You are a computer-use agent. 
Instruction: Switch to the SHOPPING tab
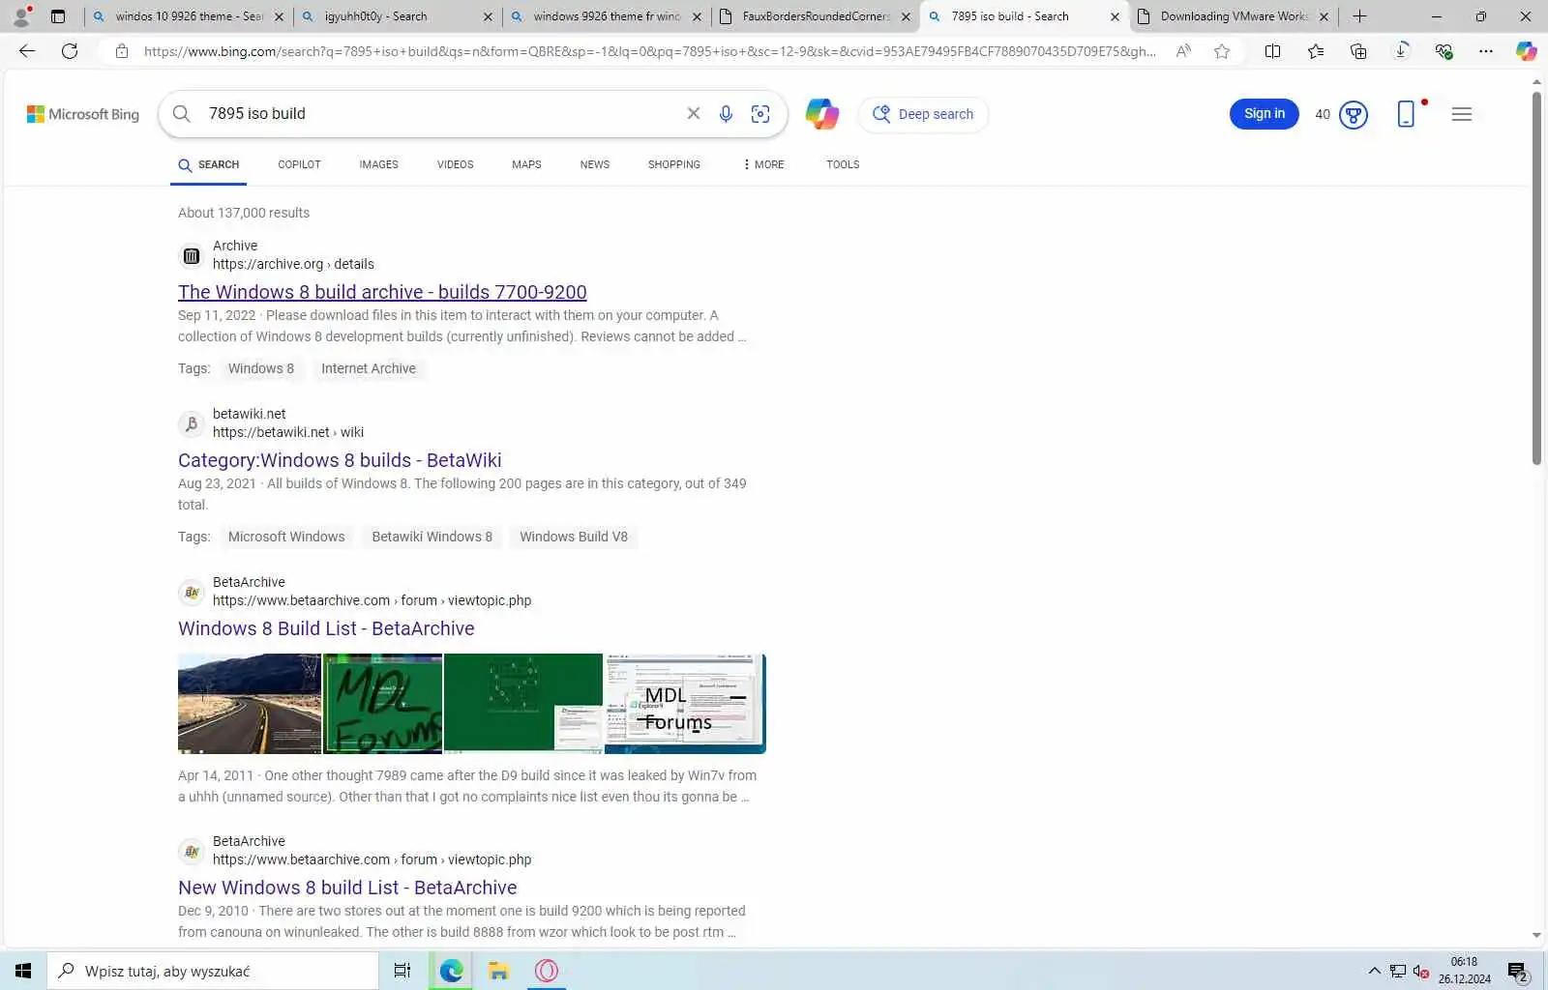(673, 164)
